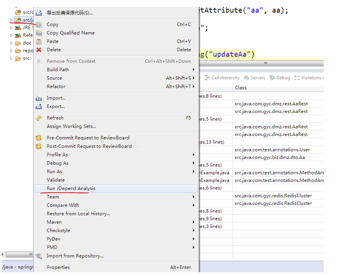The width and height of the screenshot is (338, 276).
Task: Open the Checkstyle submenu
Action: coord(116,231)
